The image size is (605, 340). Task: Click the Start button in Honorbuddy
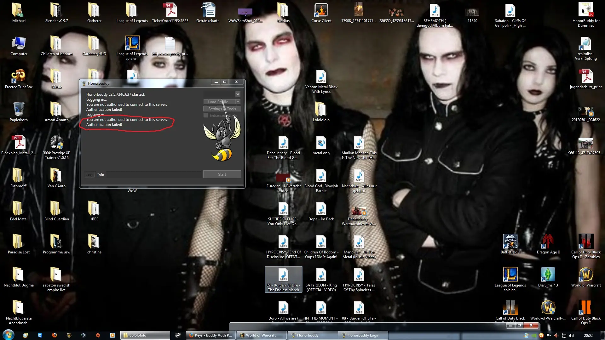(222, 174)
